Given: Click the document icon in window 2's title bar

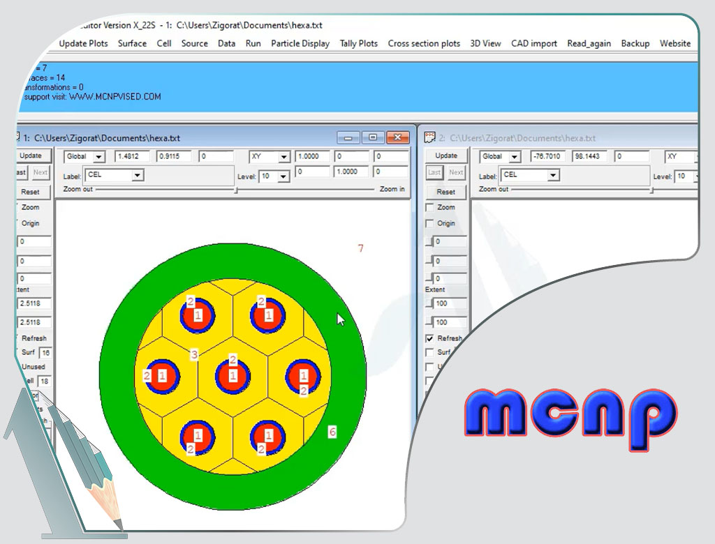Looking at the screenshot, I should point(430,137).
